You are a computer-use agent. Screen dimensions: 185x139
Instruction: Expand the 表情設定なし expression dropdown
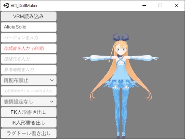pos(29,101)
